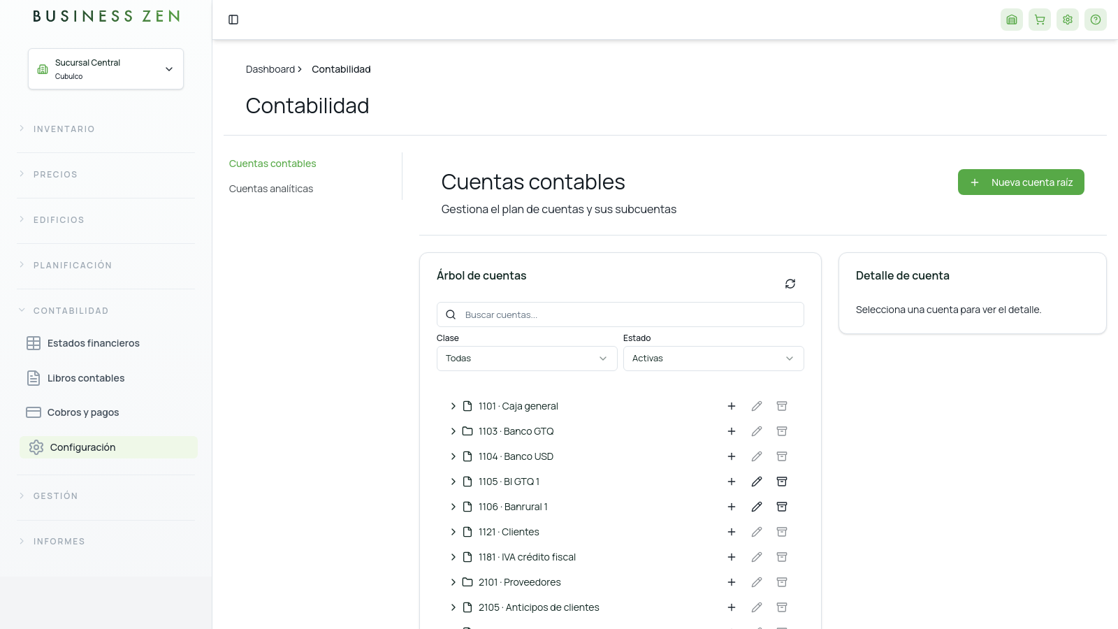This screenshot has width=1118, height=629.
Task: Click the Buscar cuentas search field
Action: pyautogui.click(x=620, y=314)
